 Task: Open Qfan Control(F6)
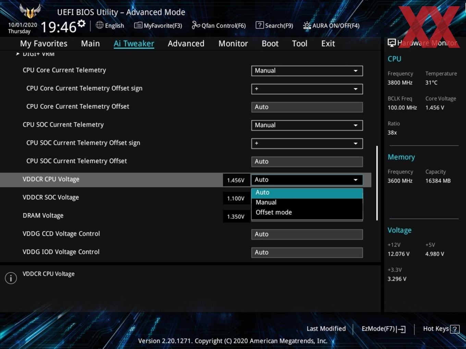tap(219, 25)
